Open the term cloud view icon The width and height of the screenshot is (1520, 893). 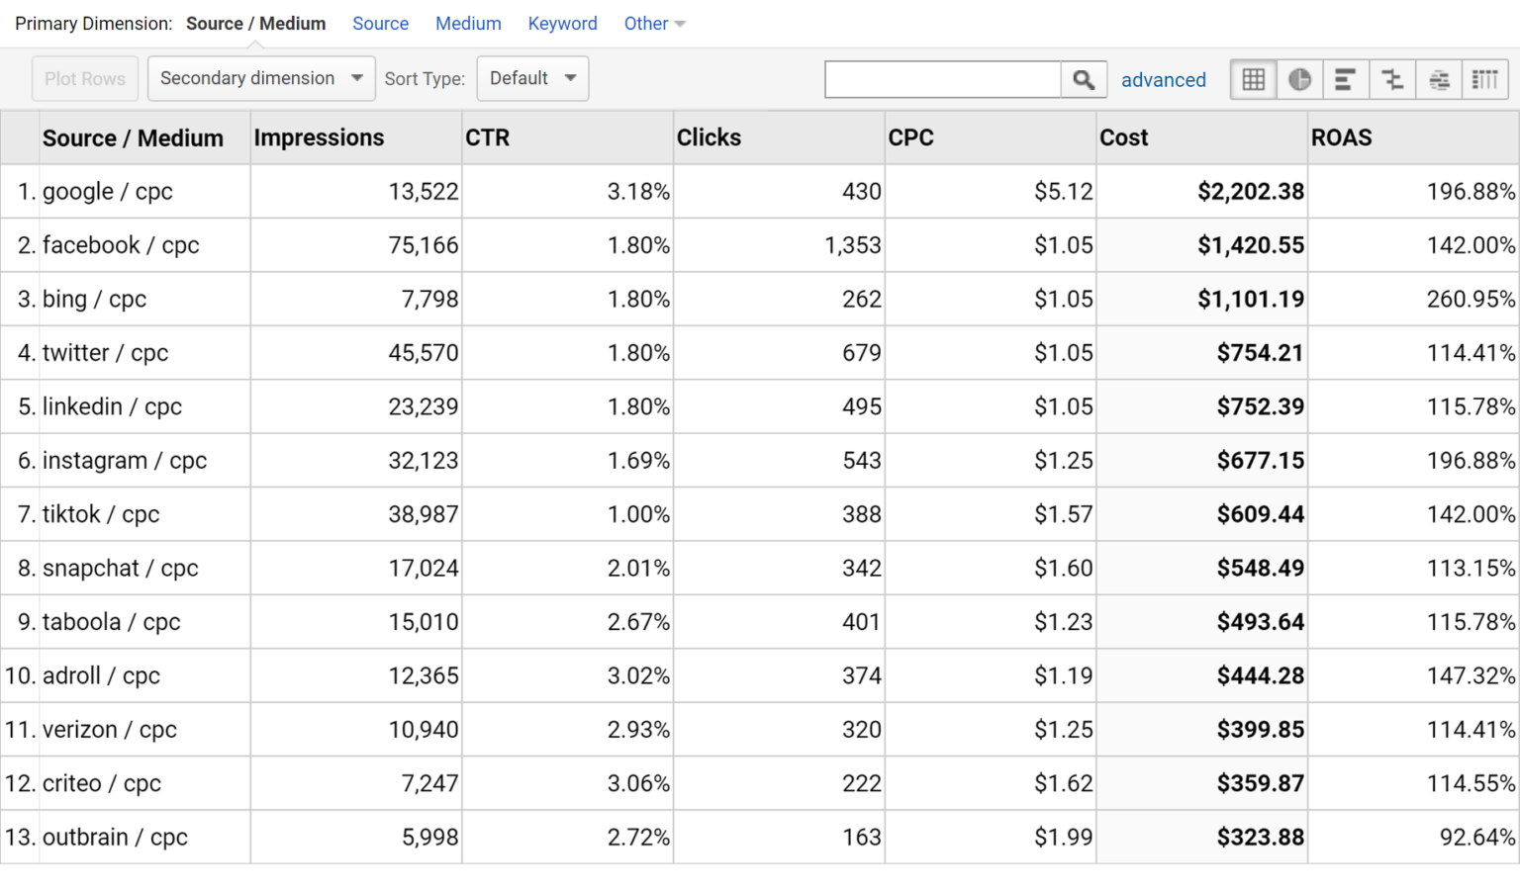click(x=1439, y=80)
